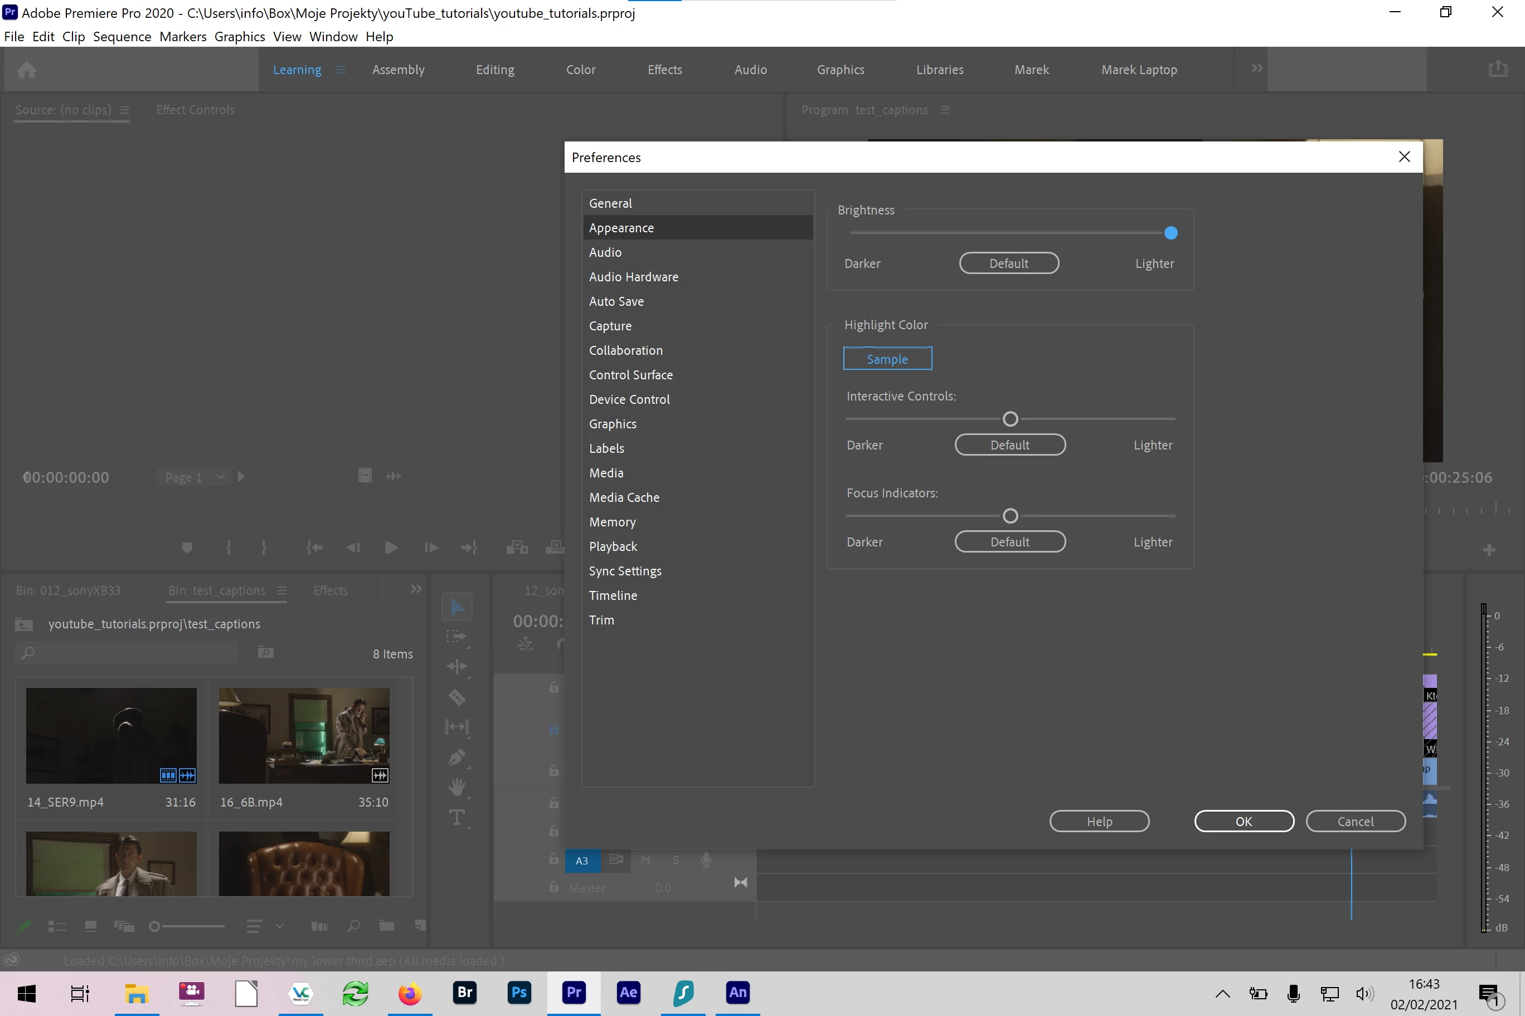Image resolution: width=1525 pixels, height=1016 pixels.
Task: Mute track A3 with the M button
Action: [x=646, y=861]
